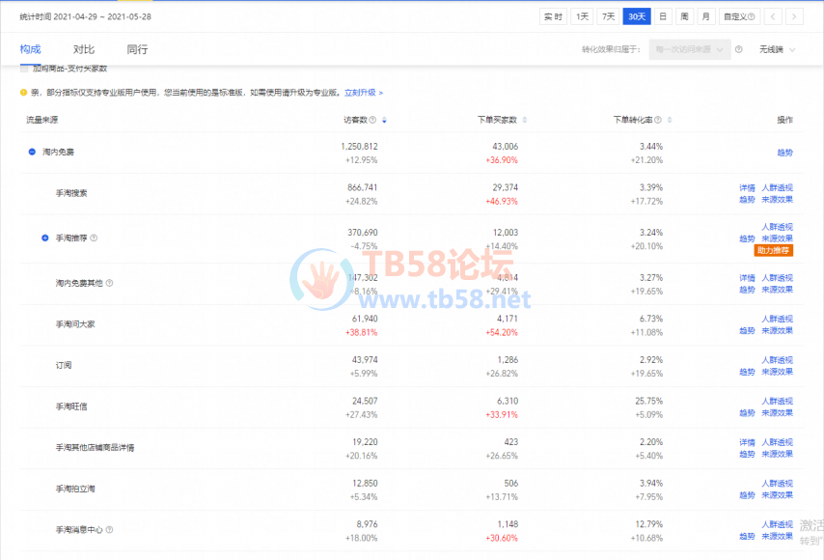The width and height of the screenshot is (824, 560).
Task: Open the 每一次访问来源 attribution dropdown
Action: 690,49
